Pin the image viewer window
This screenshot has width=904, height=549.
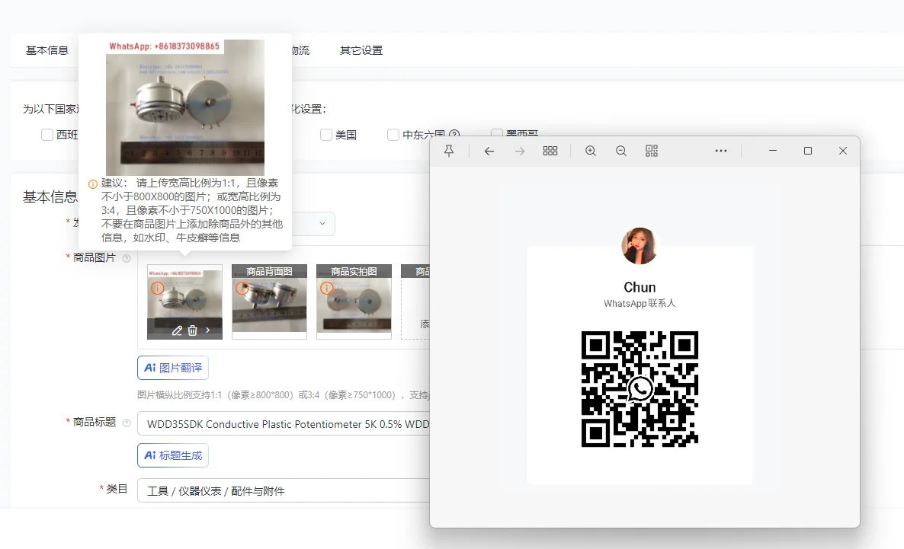449,151
